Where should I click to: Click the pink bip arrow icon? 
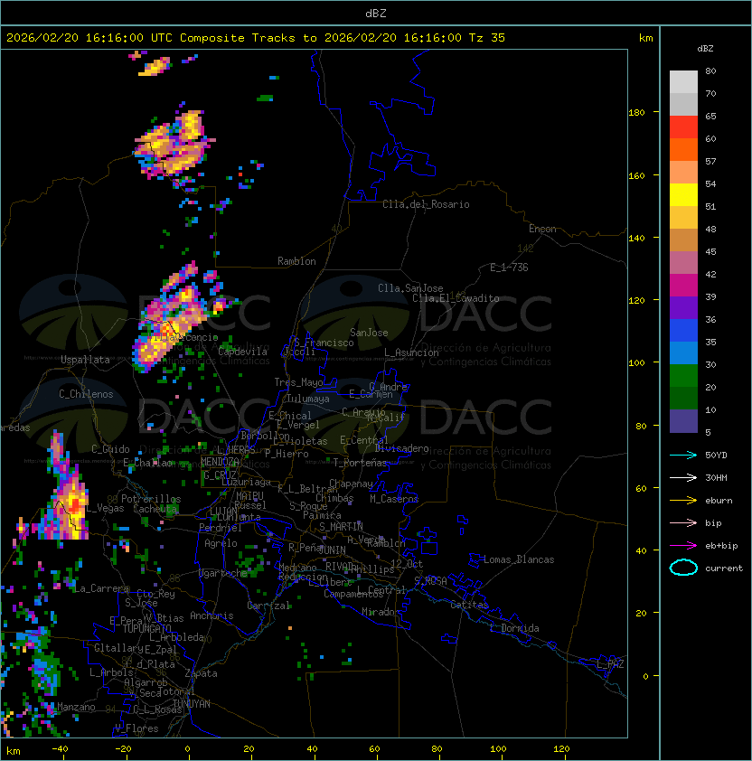[x=683, y=522]
